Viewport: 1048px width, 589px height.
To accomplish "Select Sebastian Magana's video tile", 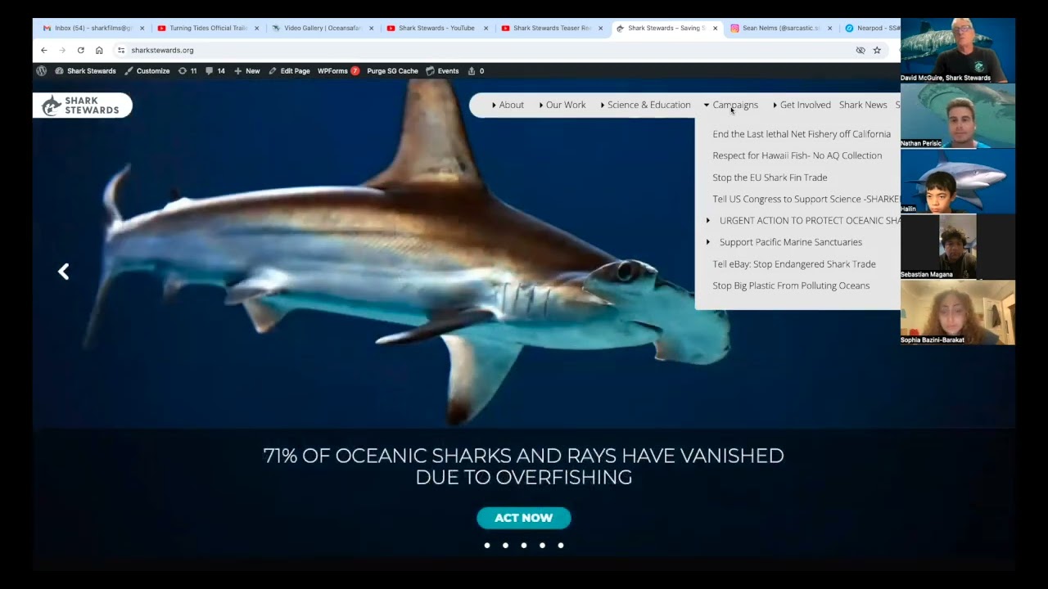I will coord(958,246).
